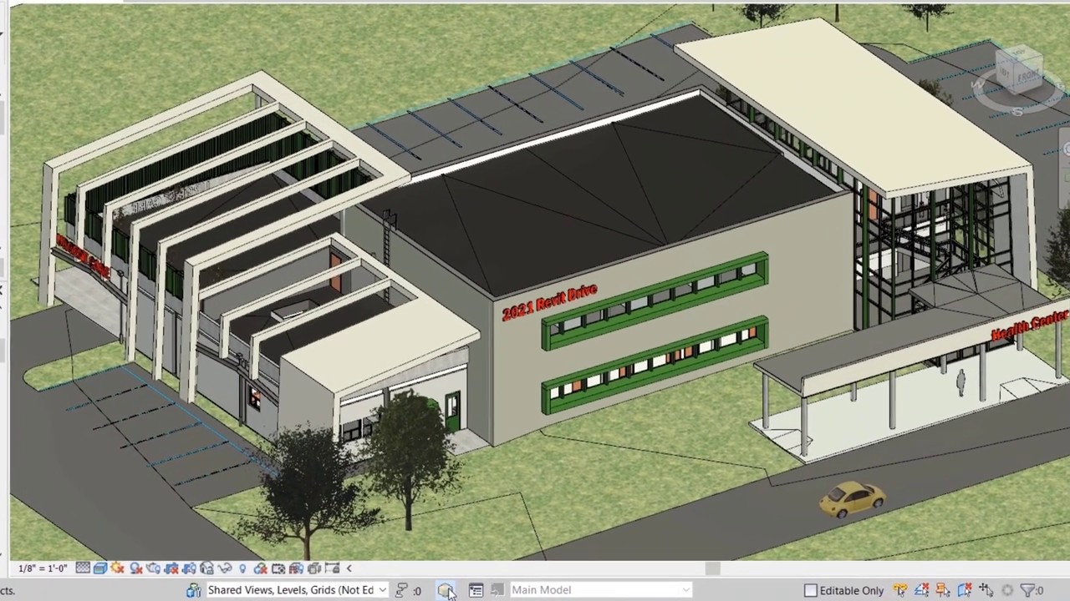Toggle Highlight Displacement Sets icon

(314, 568)
